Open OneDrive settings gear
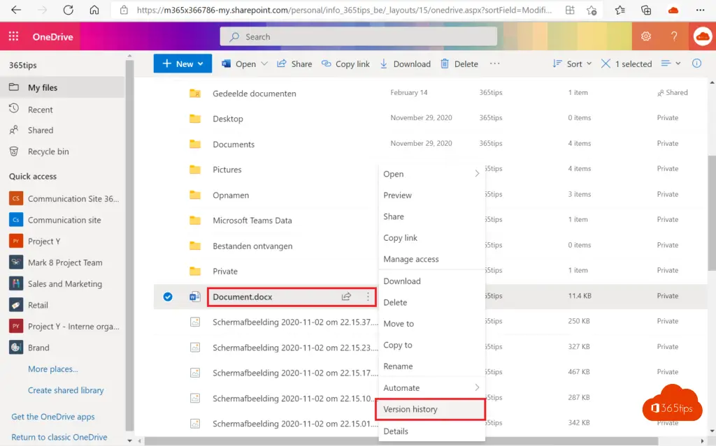The height and width of the screenshot is (446, 716). [645, 36]
